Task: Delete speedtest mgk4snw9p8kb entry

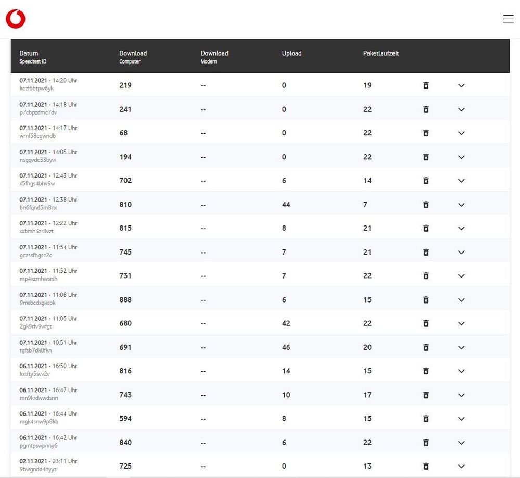Action: pyautogui.click(x=426, y=419)
